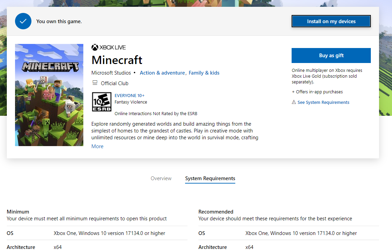Open the Family & kids category link
This screenshot has height=252, width=392.
pyautogui.click(x=204, y=73)
